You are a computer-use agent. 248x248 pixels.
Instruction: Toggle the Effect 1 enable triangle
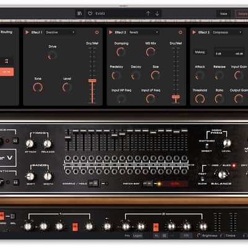tap(27, 32)
